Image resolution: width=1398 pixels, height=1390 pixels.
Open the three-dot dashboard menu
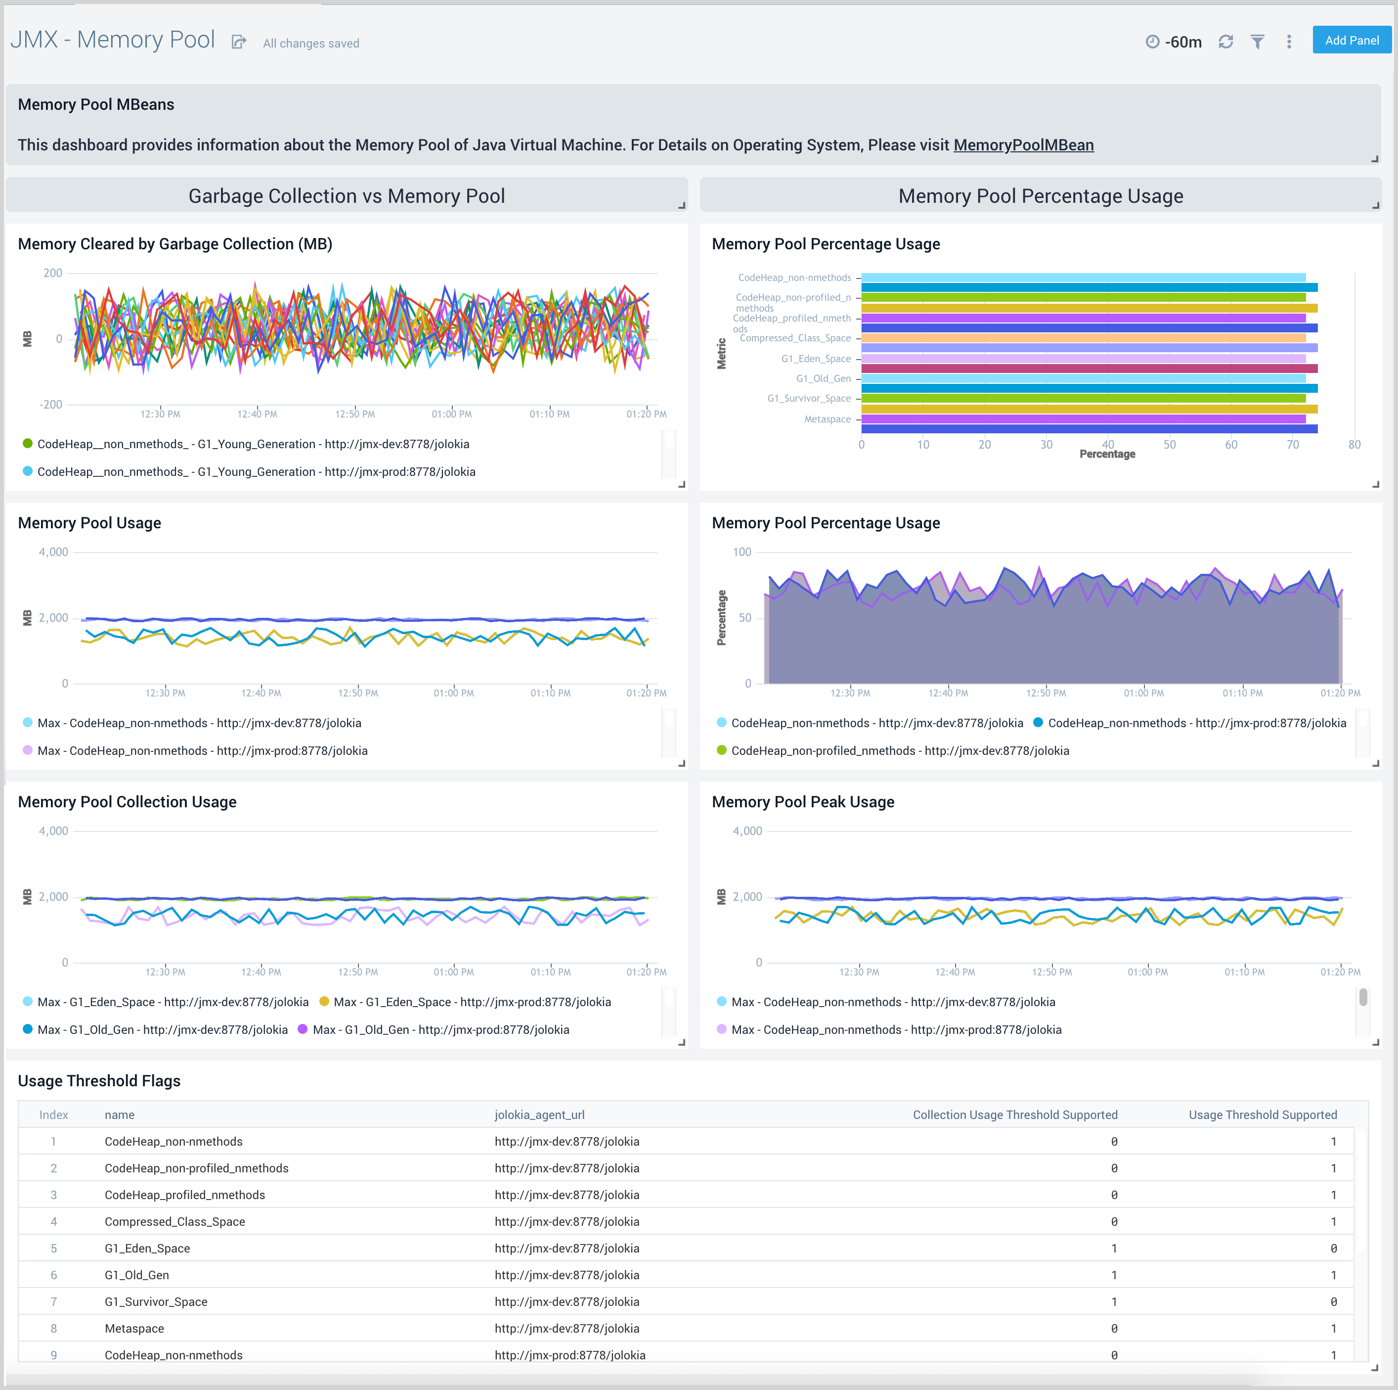tap(1289, 41)
